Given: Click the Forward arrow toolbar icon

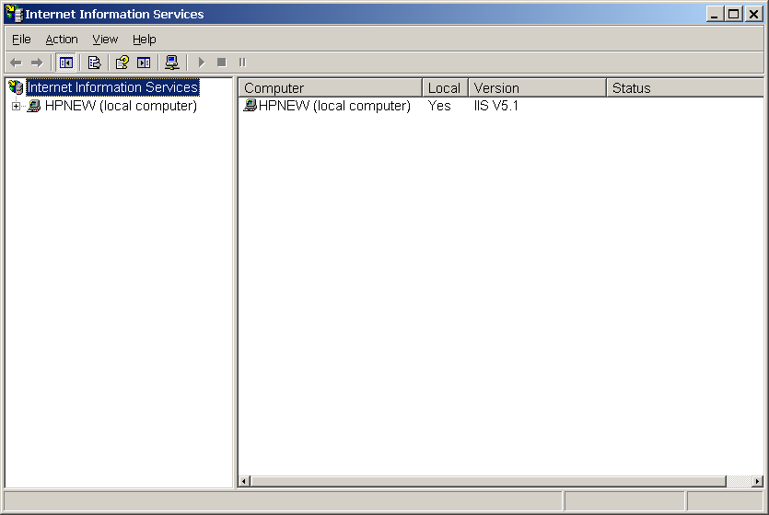Looking at the screenshot, I should click(x=37, y=63).
